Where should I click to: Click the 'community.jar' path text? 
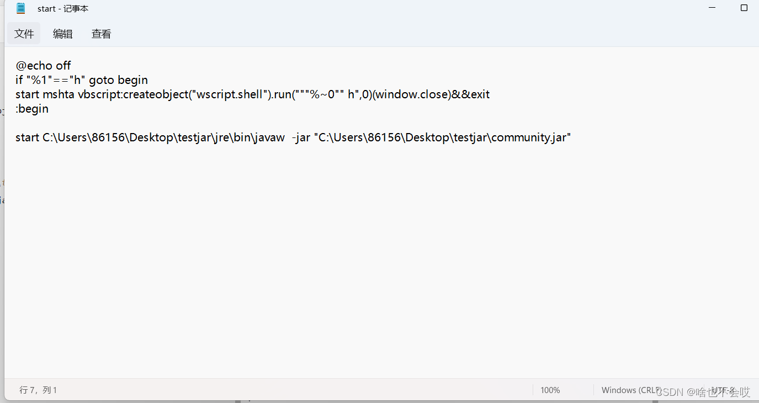[x=529, y=137]
